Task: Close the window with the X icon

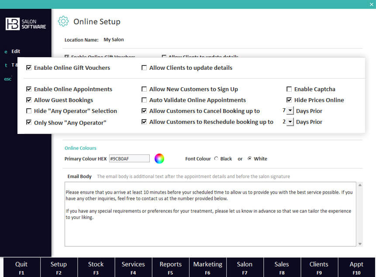Action: [x=371, y=4]
